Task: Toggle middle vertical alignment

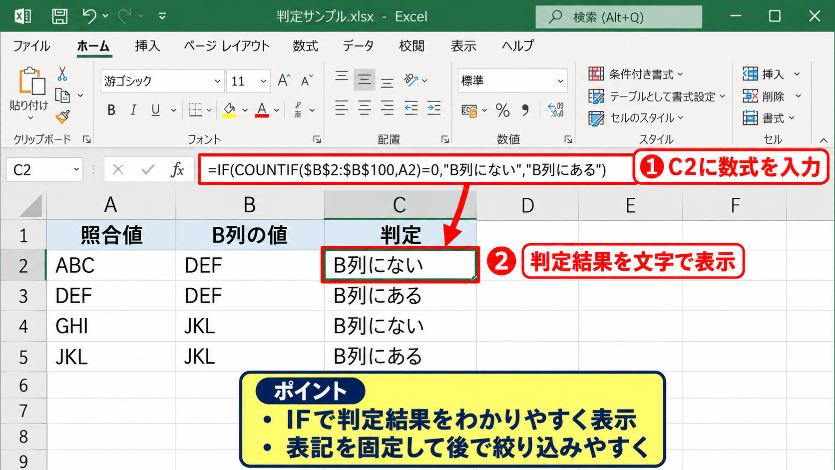Action: (365, 80)
